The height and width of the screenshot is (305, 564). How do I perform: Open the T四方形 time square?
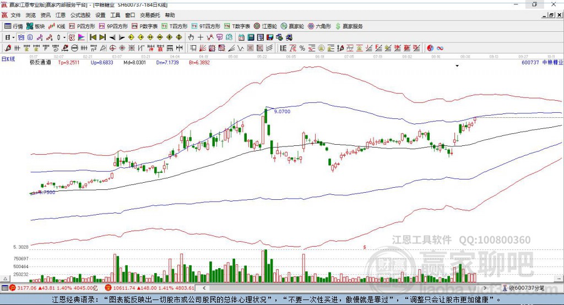[175, 26]
